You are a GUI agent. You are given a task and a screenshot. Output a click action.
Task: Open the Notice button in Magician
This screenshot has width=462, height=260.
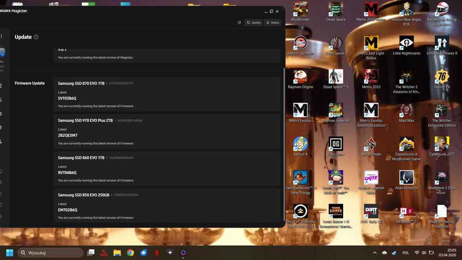[x=273, y=23]
